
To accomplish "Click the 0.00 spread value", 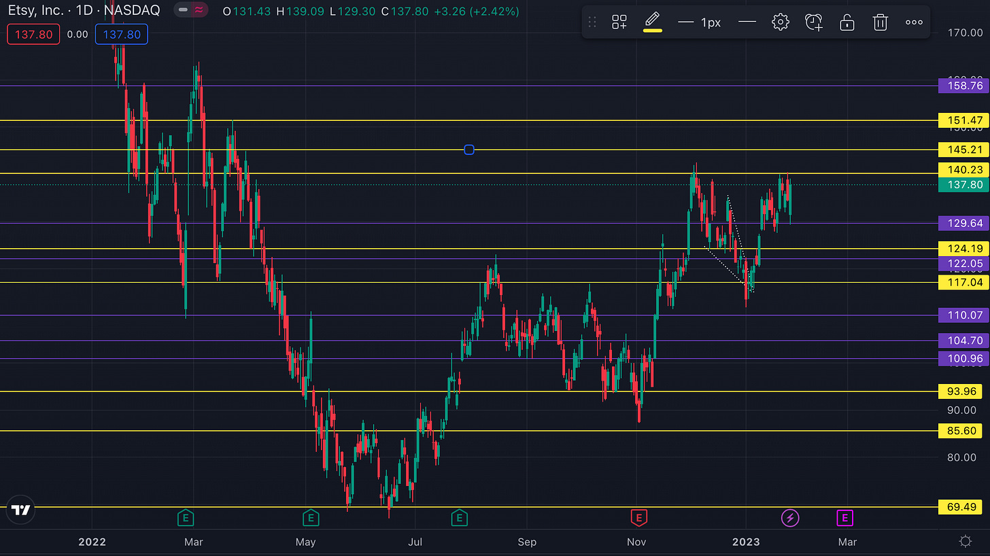I will [x=78, y=34].
